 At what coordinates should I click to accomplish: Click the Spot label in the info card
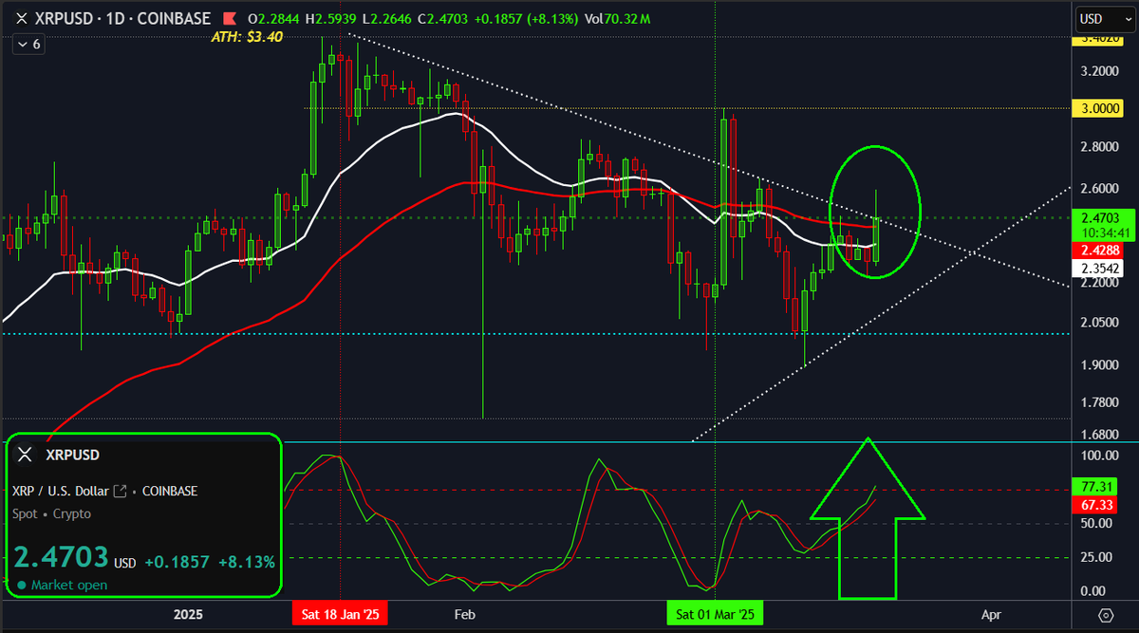click(x=27, y=513)
